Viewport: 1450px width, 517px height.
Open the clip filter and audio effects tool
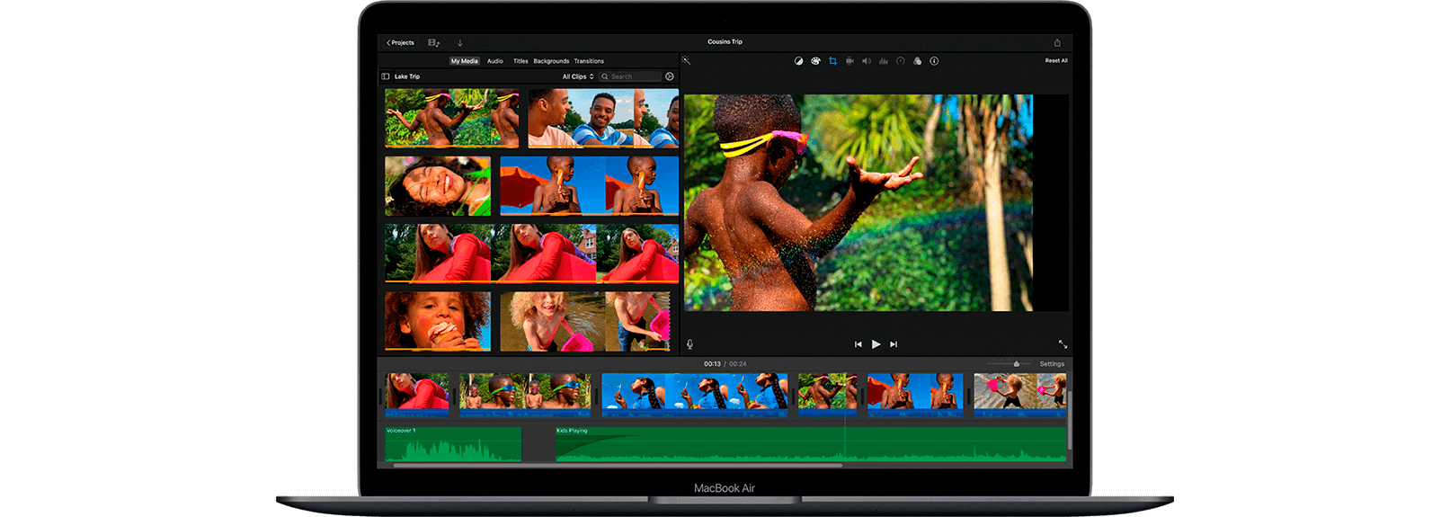917,61
